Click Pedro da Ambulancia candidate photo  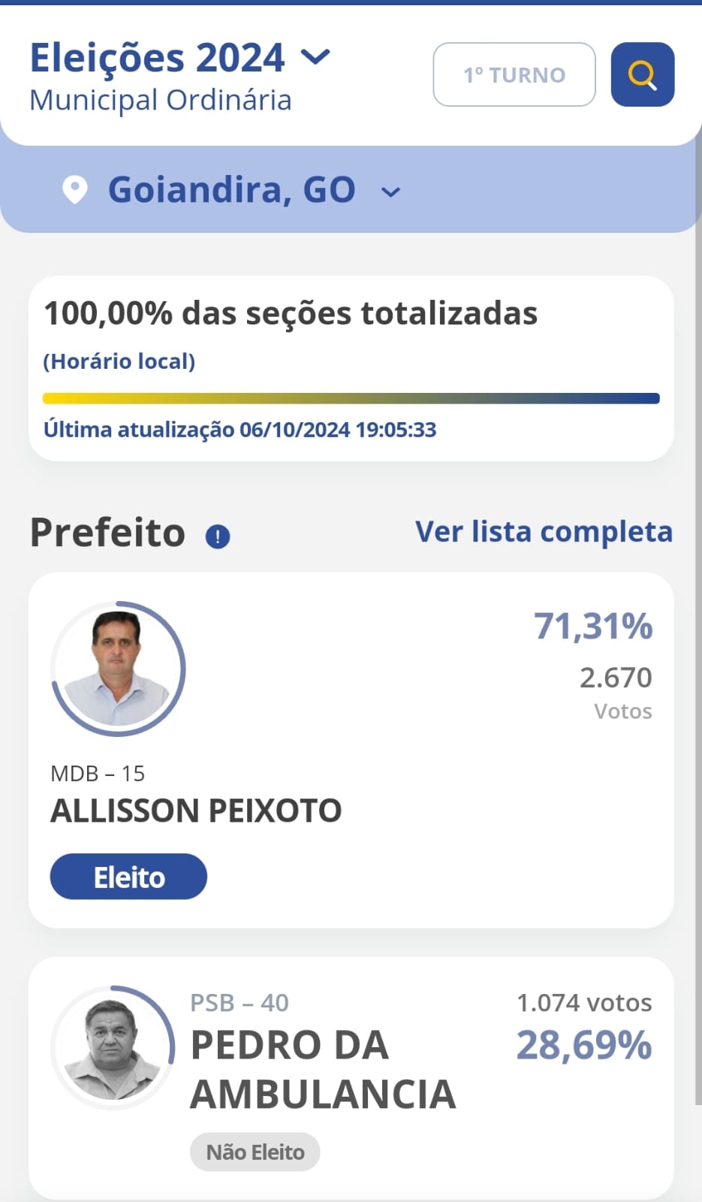113,1048
